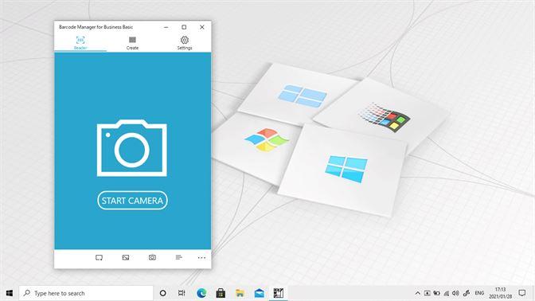Click the taskbar search box

pyautogui.click(x=86, y=293)
